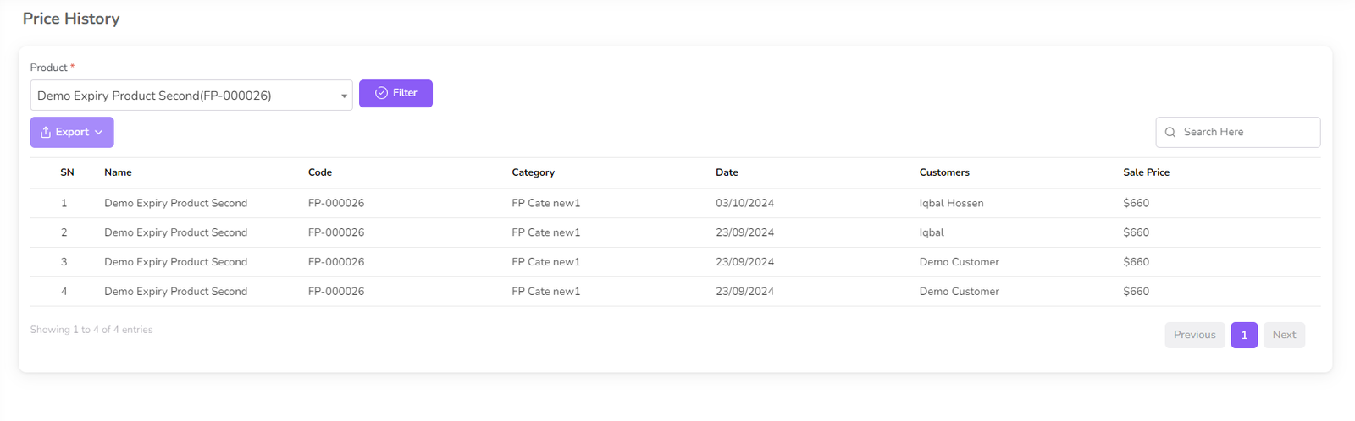This screenshot has width=1355, height=421.
Task: Select page 1 in pagination
Action: pyautogui.click(x=1244, y=335)
